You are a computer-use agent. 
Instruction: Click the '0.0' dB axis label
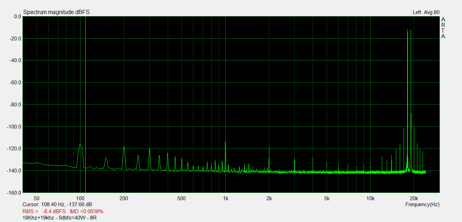17,17
